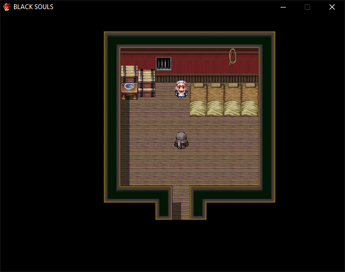Close the BLACK SOULS window
This screenshot has height=272, width=345.
(332, 7)
